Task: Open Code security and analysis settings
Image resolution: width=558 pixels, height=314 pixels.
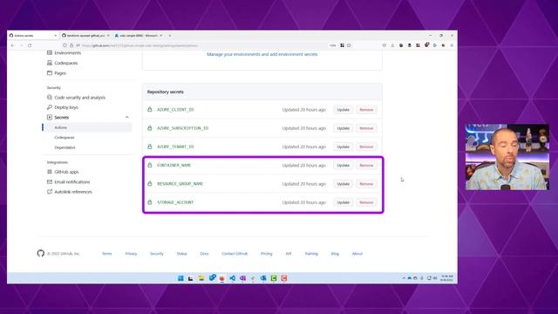Action: 79,97
